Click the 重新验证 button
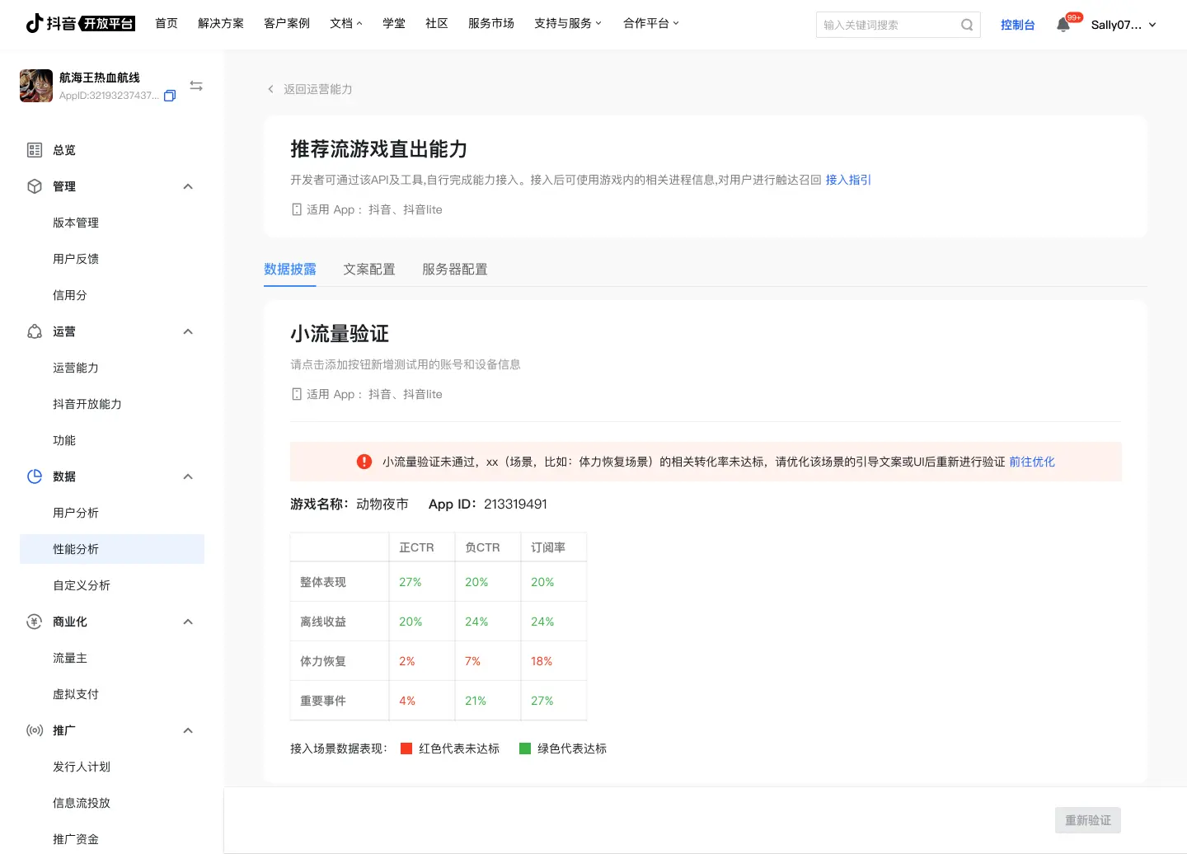The image size is (1187, 854). pyautogui.click(x=1087, y=820)
